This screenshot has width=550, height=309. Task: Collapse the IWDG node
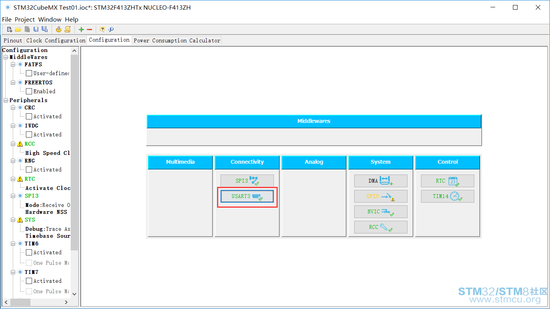click(x=13, y=126)
